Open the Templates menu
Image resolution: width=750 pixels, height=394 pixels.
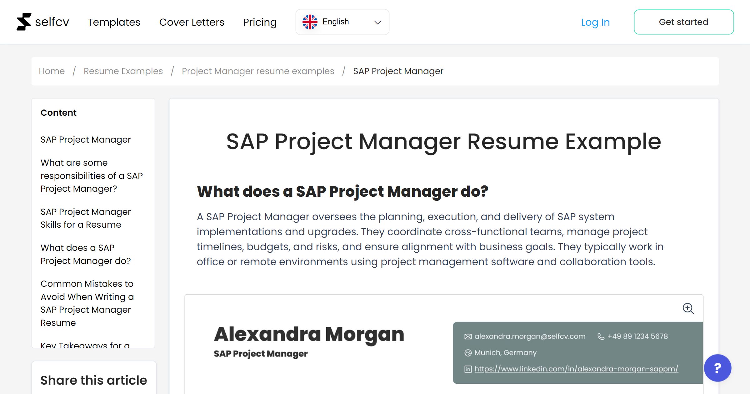point(114,22)
